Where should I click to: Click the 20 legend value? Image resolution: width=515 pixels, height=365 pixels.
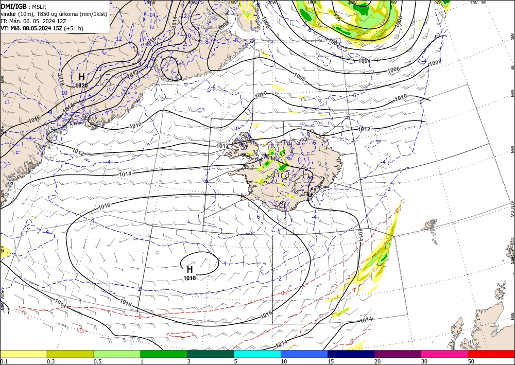coord(377,361)
